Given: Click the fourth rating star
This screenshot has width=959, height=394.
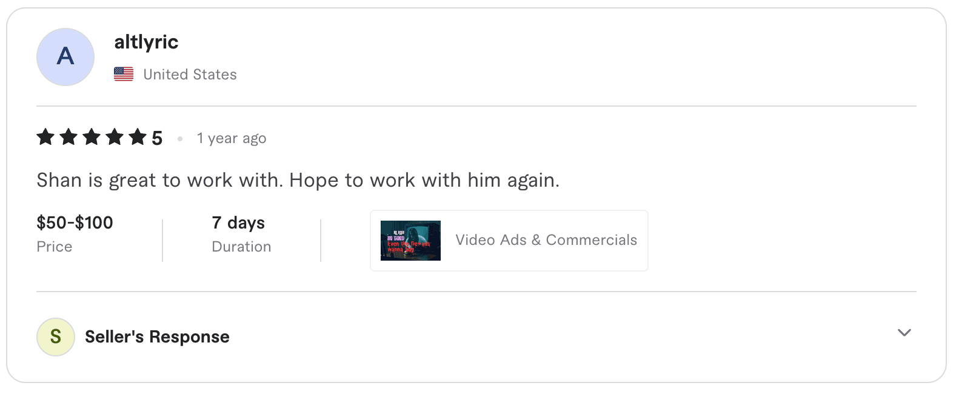Looking at the screenshot, I should (x=115, y=137).
